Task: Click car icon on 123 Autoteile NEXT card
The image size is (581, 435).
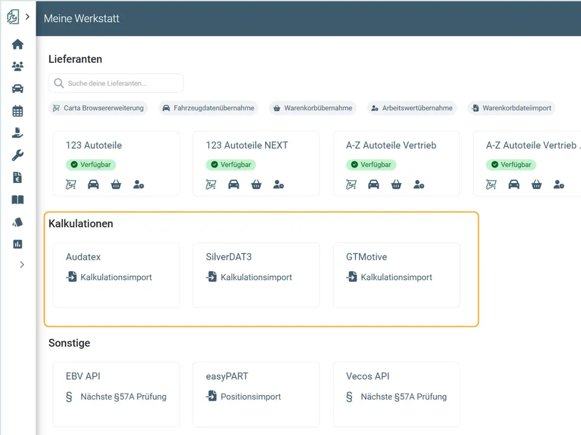Action: (x=234, y=184)
